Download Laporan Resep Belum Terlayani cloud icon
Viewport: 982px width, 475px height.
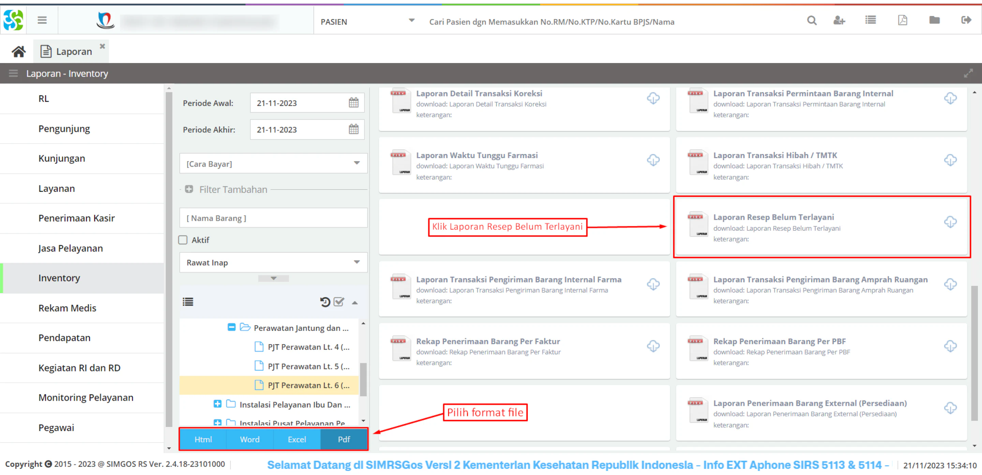(x=950, y=222)
